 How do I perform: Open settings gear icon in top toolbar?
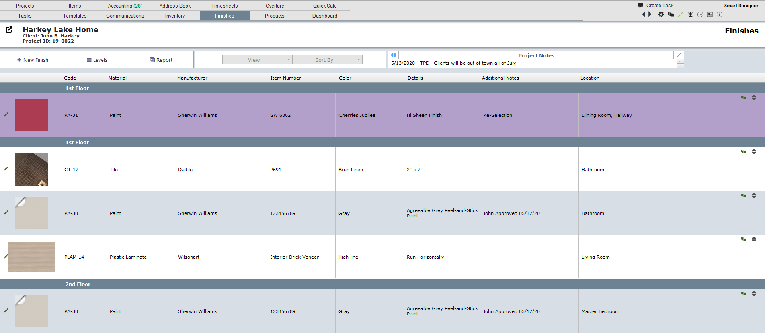coord(661,14)
